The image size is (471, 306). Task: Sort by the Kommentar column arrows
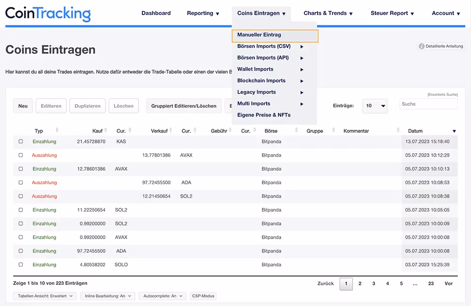click(x=398, y=130)
